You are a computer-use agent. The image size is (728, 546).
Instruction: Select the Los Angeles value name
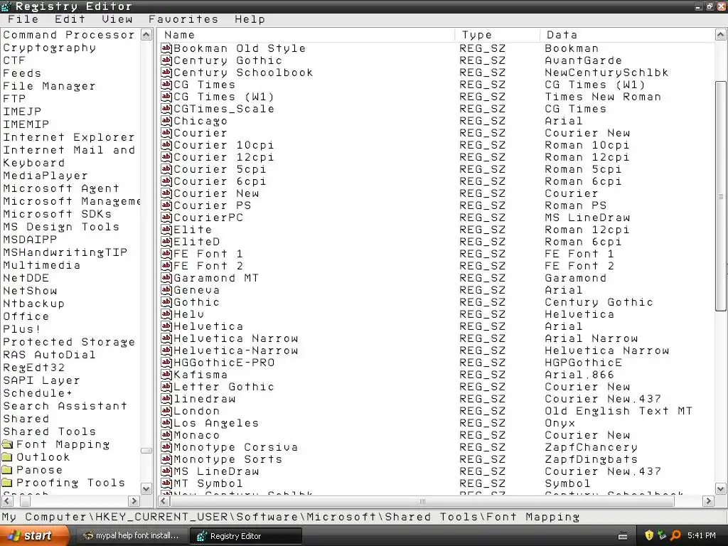(216, 422)
